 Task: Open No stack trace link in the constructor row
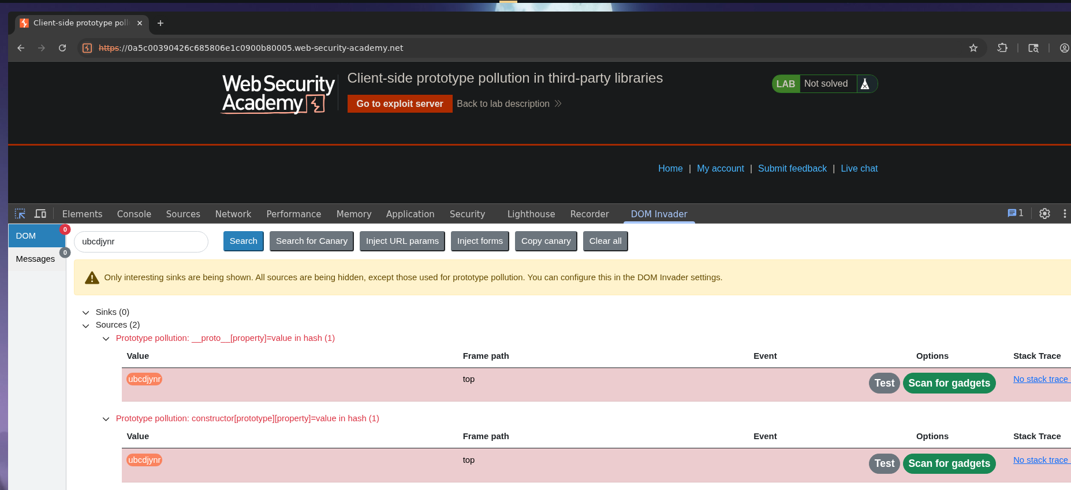pos(1041,460)
